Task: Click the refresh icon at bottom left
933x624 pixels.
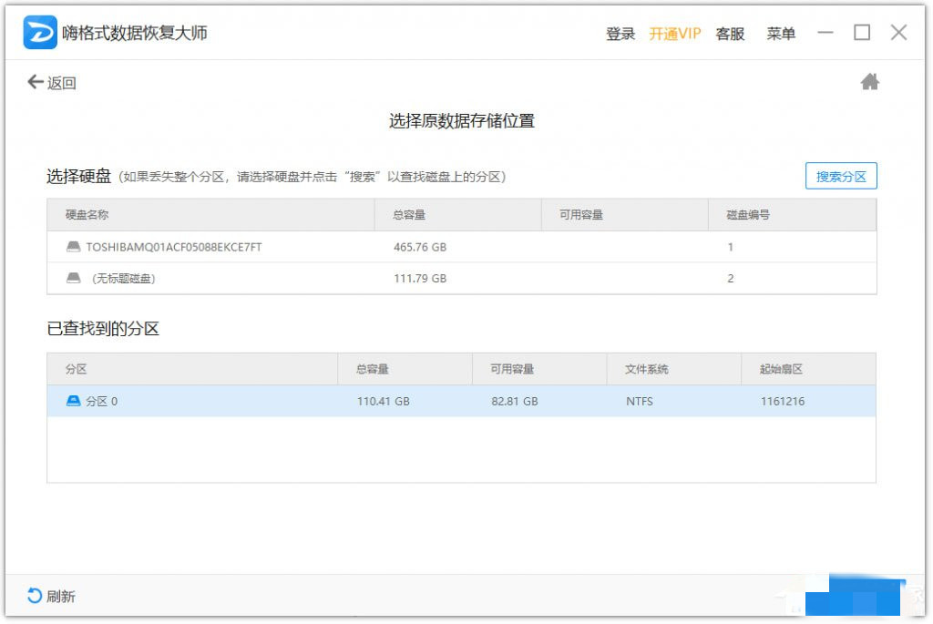Action: point(35,596)
